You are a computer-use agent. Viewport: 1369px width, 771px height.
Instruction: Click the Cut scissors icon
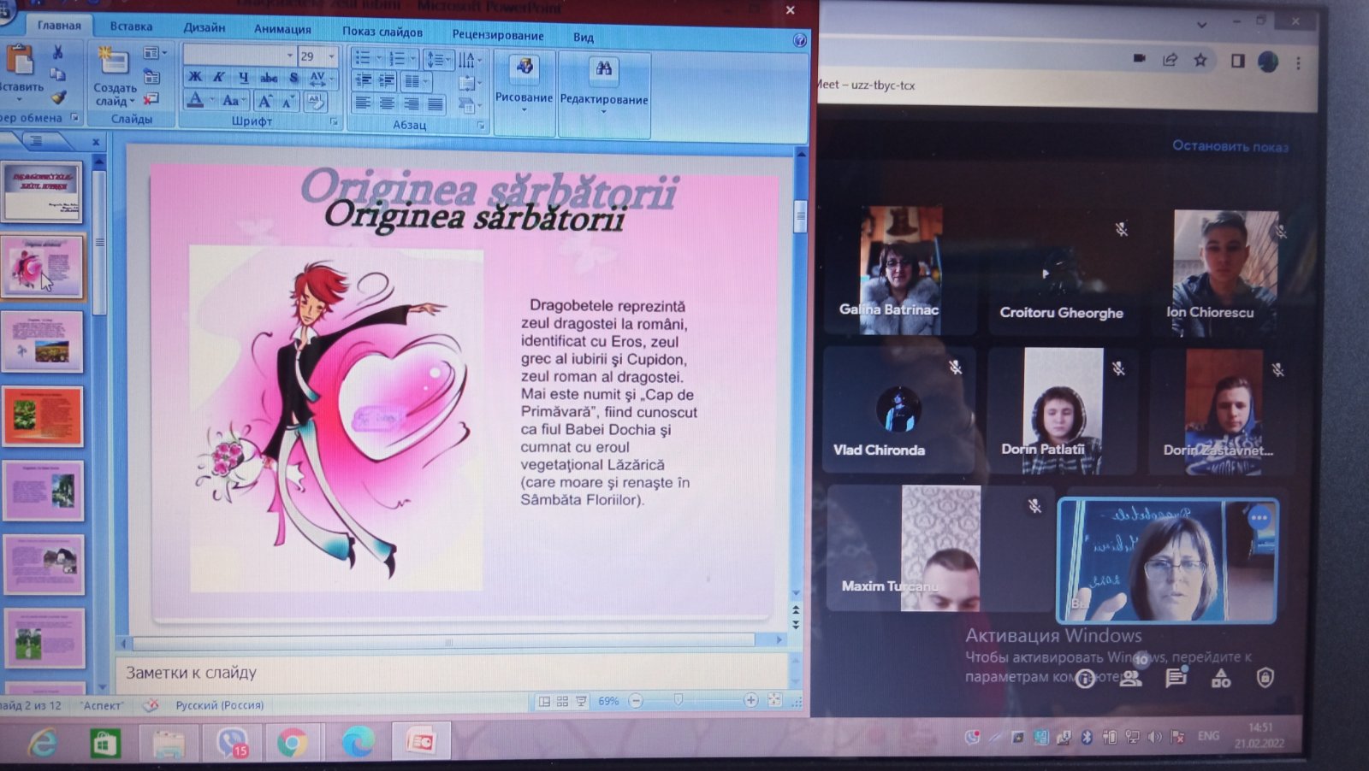click(57, 53)
